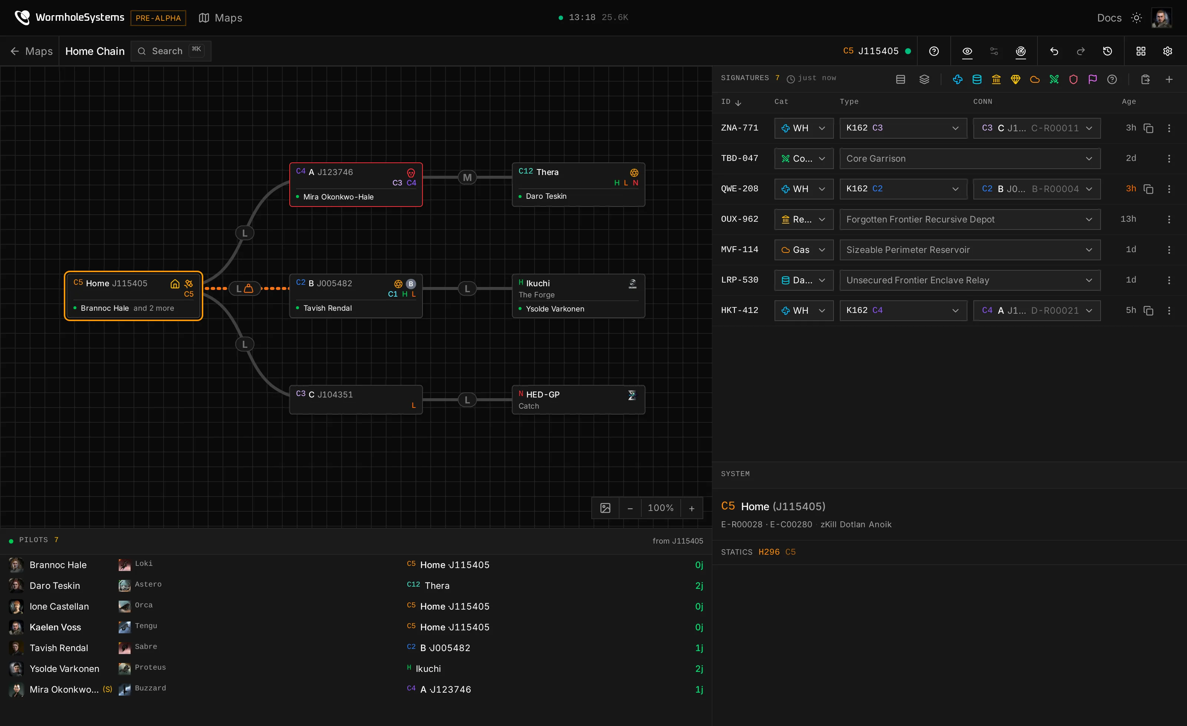Click the M connection badge toward Thera
Viewport: 1187px width, 726px height.
point(467,177)
